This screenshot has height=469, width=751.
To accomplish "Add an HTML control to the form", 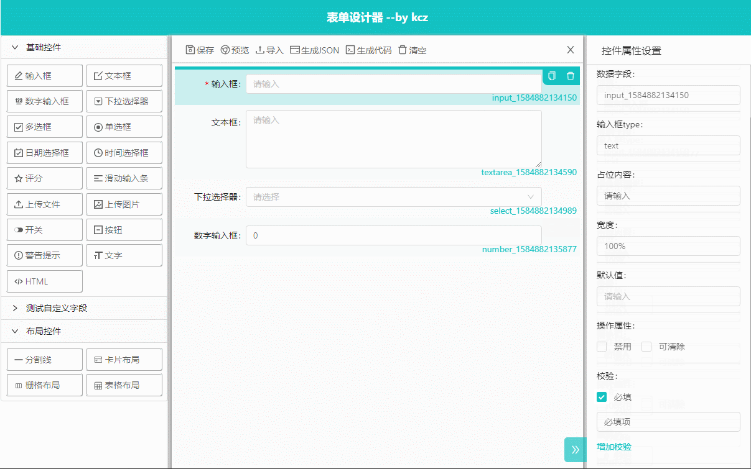I will (44, 281).
